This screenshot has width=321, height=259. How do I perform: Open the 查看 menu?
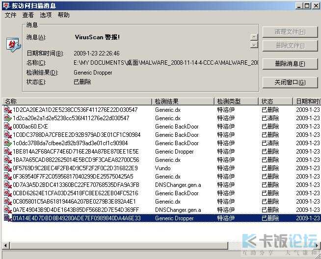point(28,15)
